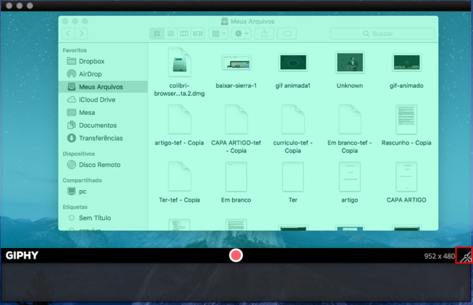Select the Em branco document icon
Screen dimensions: 473x305
point(236,177)
